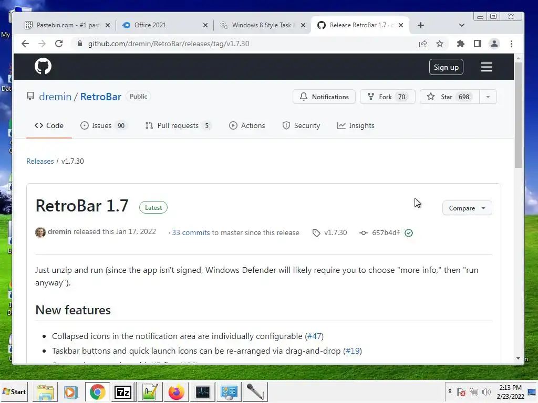Open the Issues tab
Viewport: 538px width, 403px height.
pos(104,126)
